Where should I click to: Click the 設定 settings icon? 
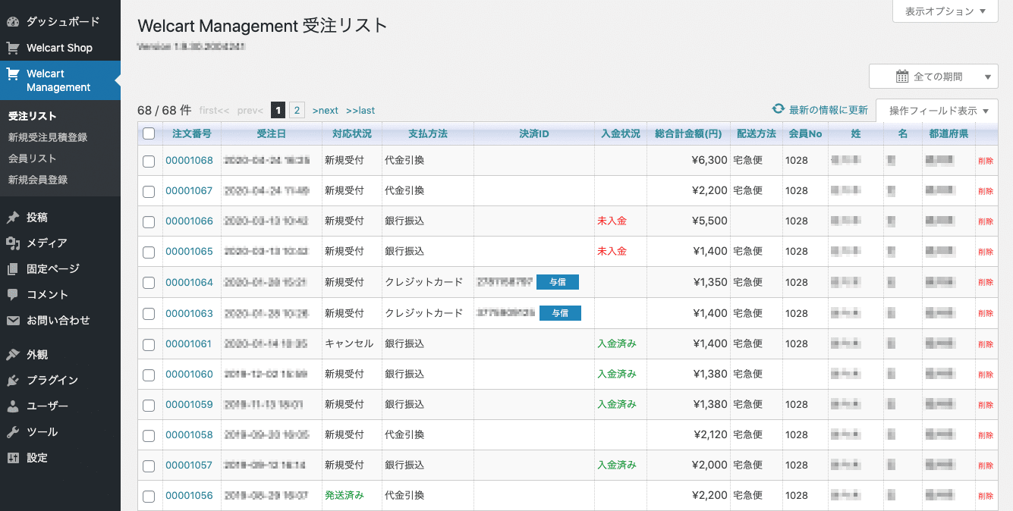point(13,458)
